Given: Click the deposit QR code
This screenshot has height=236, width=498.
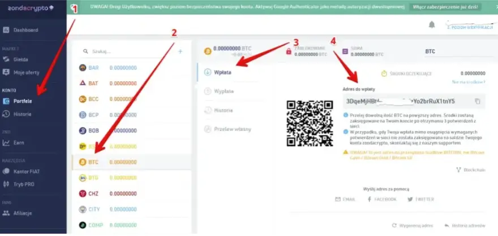Looking at the screenshot, I should pyautogui.click(x=310, y=123).
